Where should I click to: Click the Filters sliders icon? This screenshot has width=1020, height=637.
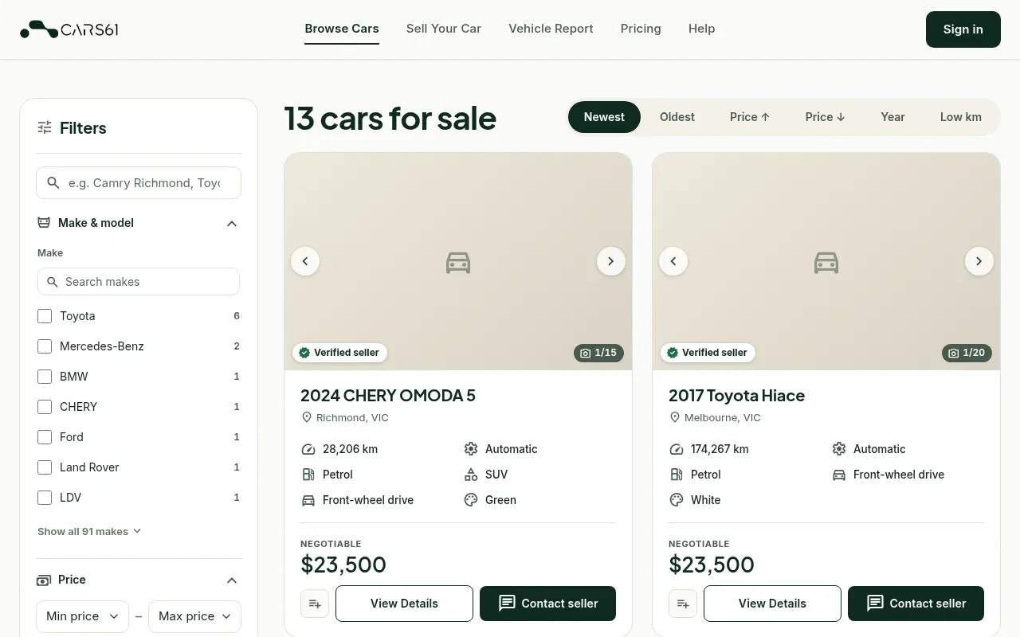(x=45, y=127)
